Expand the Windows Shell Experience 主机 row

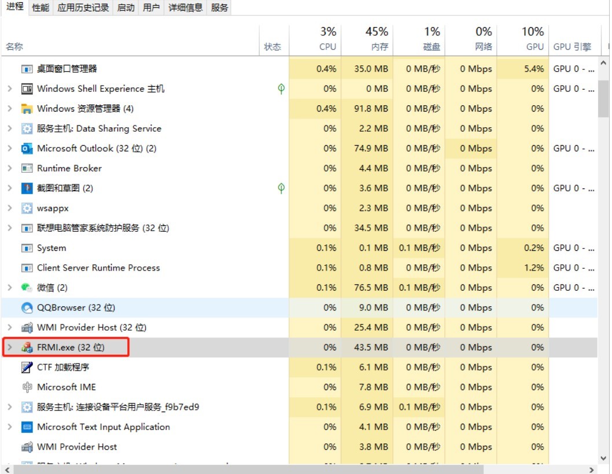coord(10,89)
